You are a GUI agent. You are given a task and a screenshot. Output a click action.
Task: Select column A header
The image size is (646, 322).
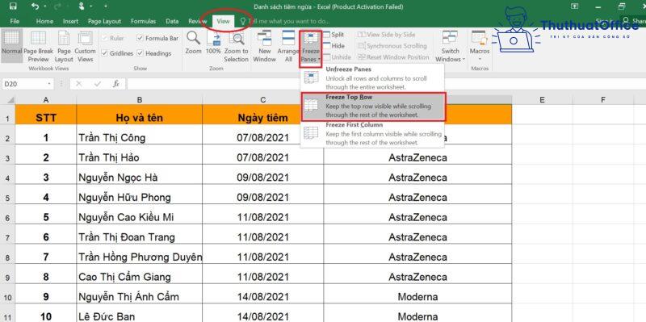(x=46, y=100)
